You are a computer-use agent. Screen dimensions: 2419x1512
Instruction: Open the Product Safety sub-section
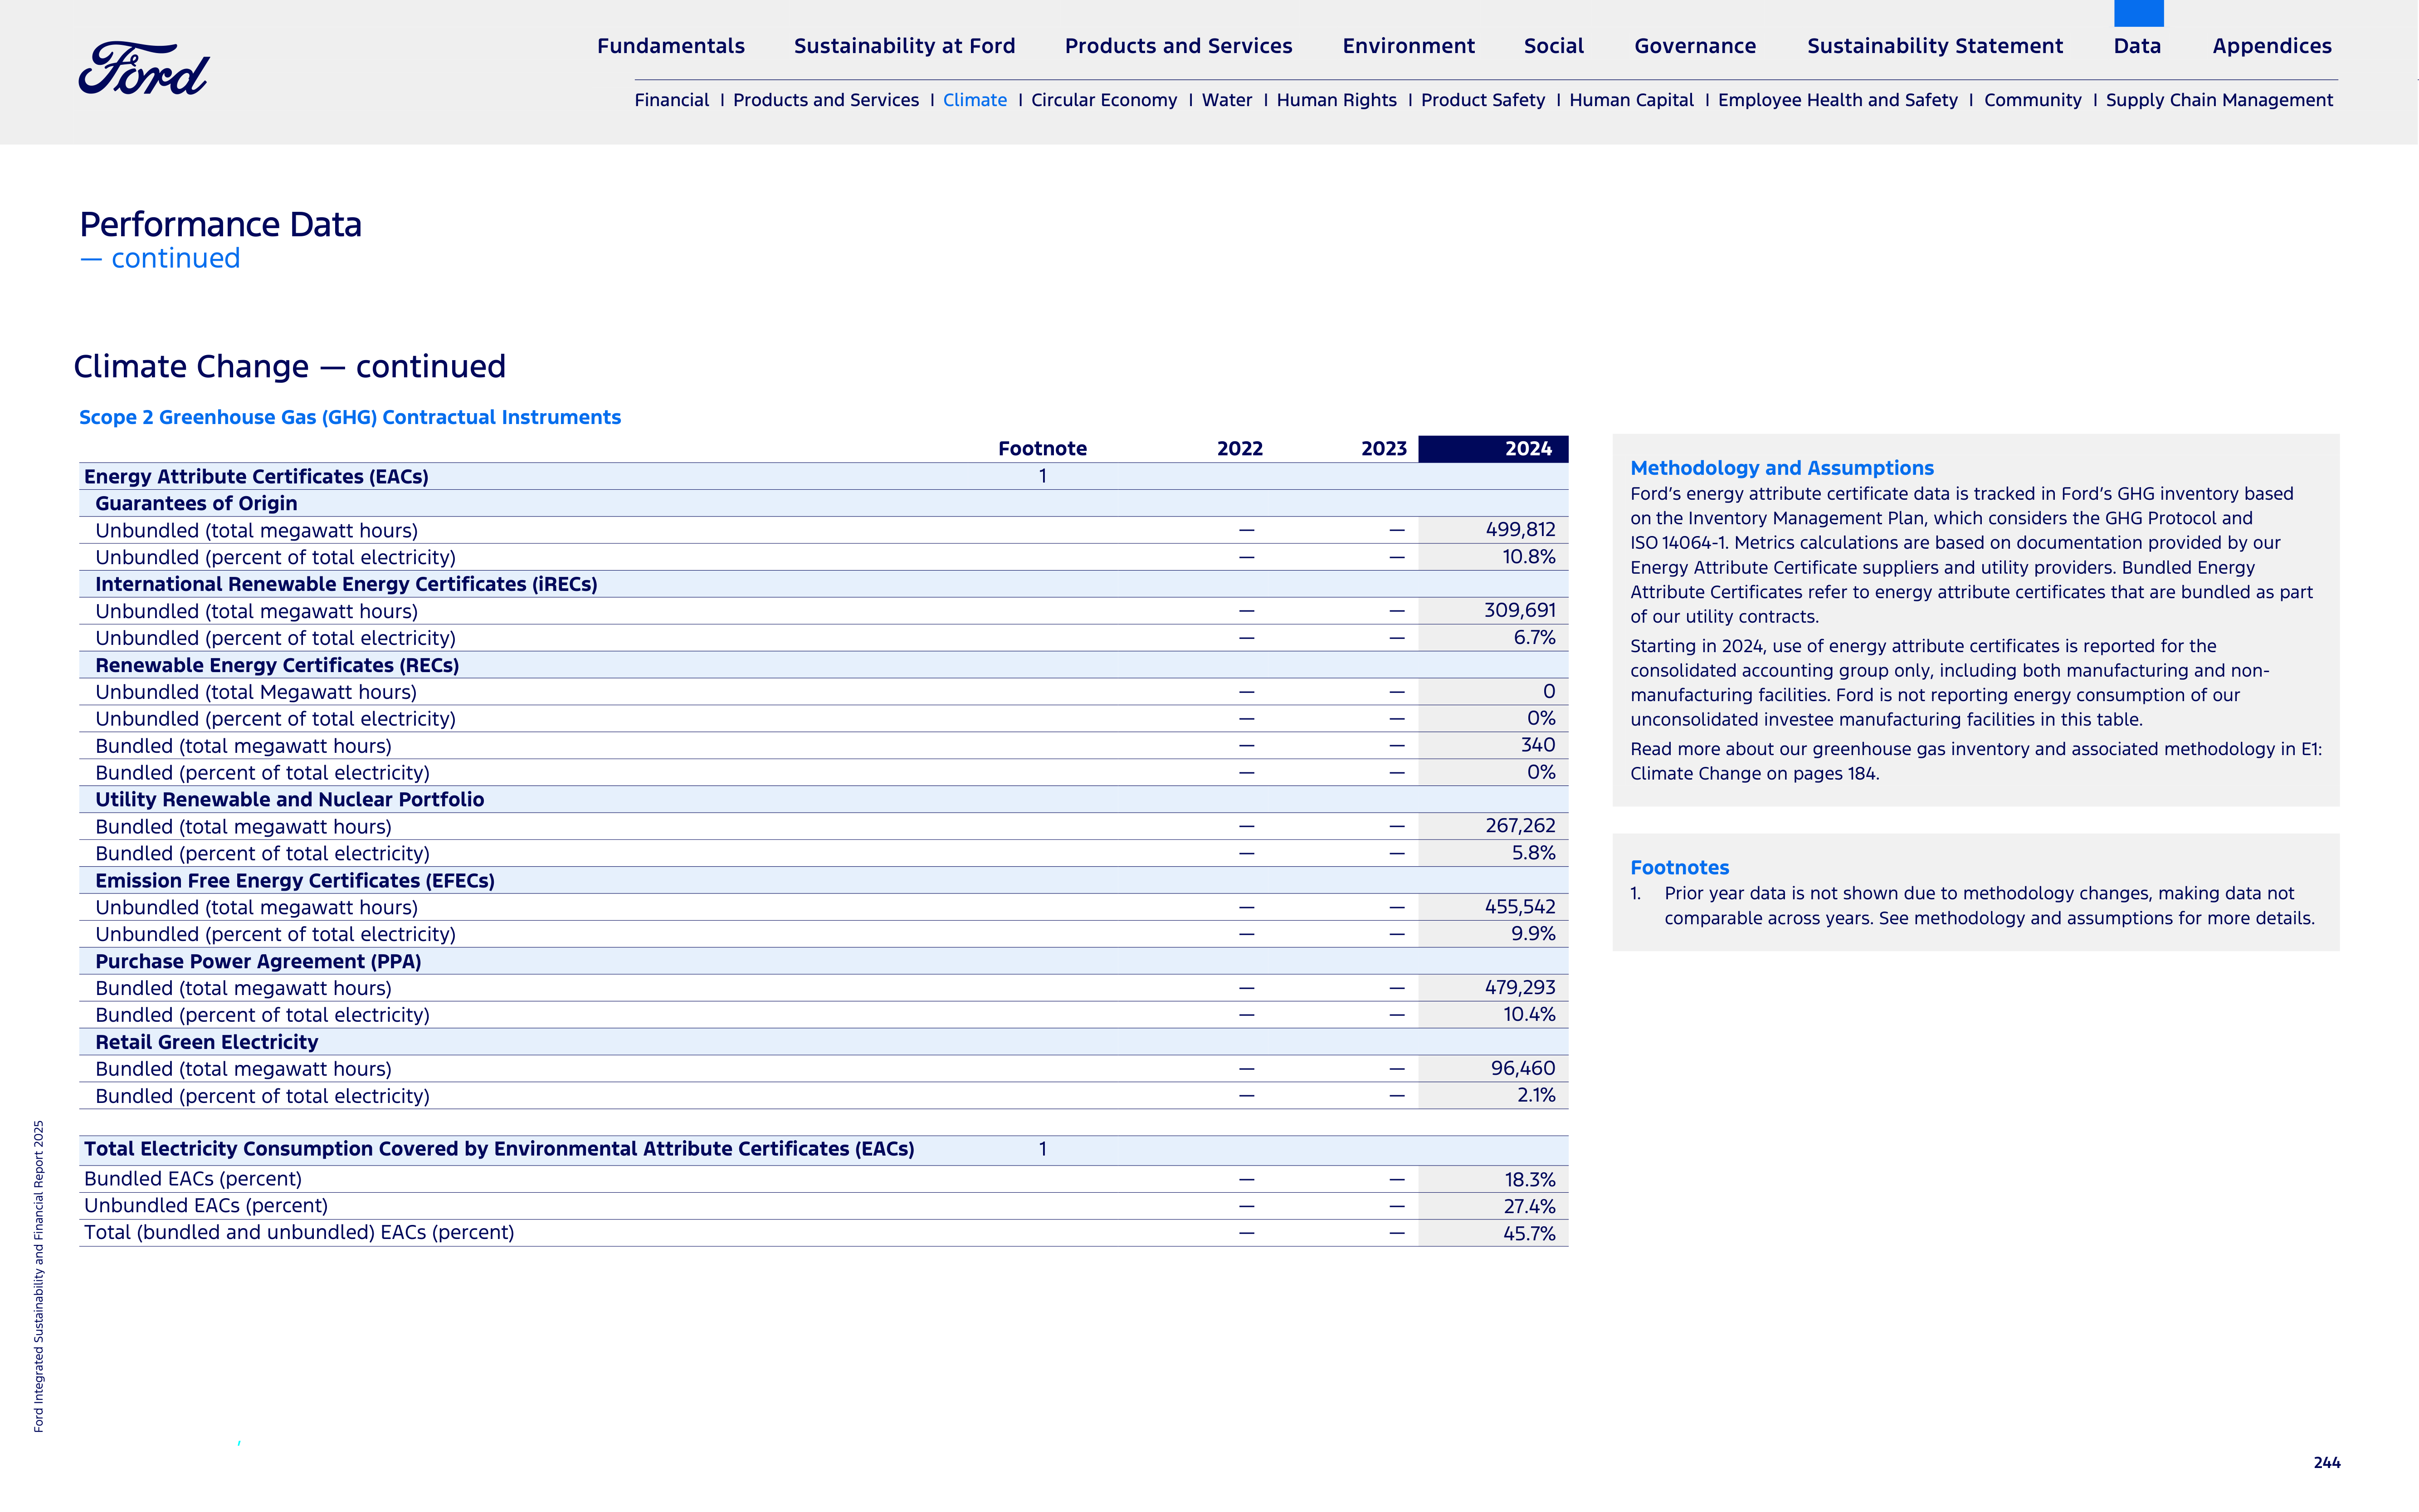point(1482,100)
